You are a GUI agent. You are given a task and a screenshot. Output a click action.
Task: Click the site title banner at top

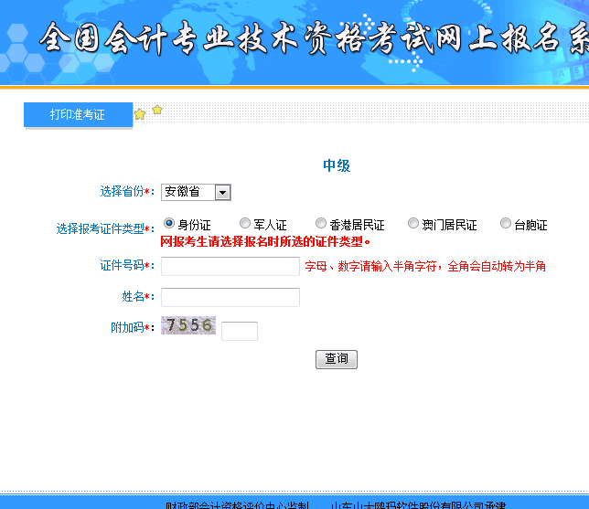tap(311, 41)
